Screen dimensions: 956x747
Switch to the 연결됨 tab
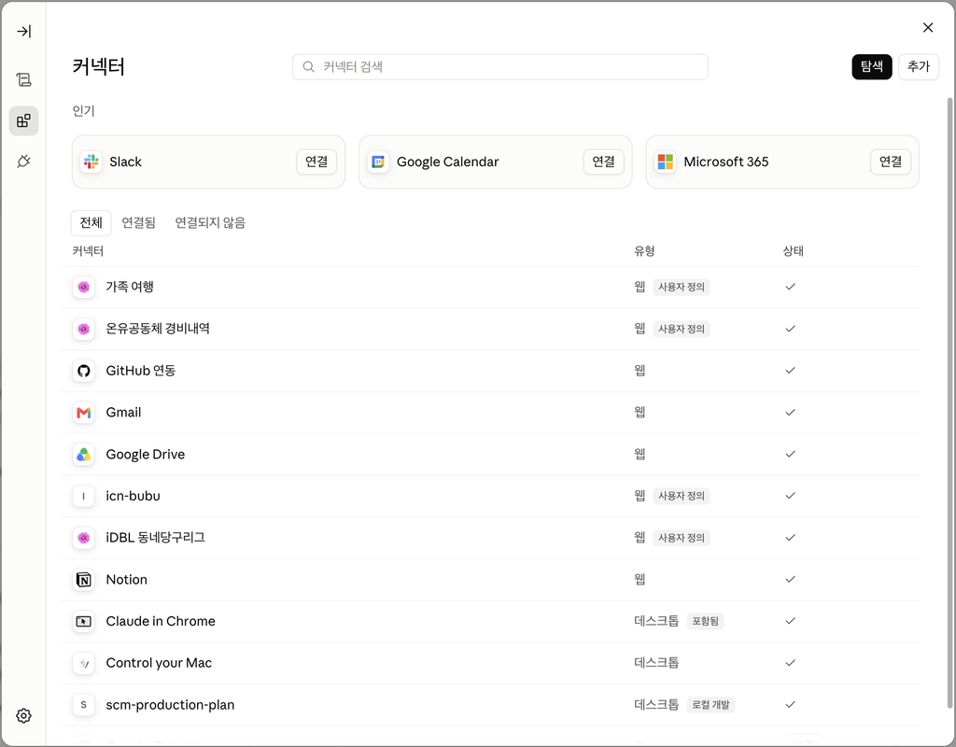point(138,222)
